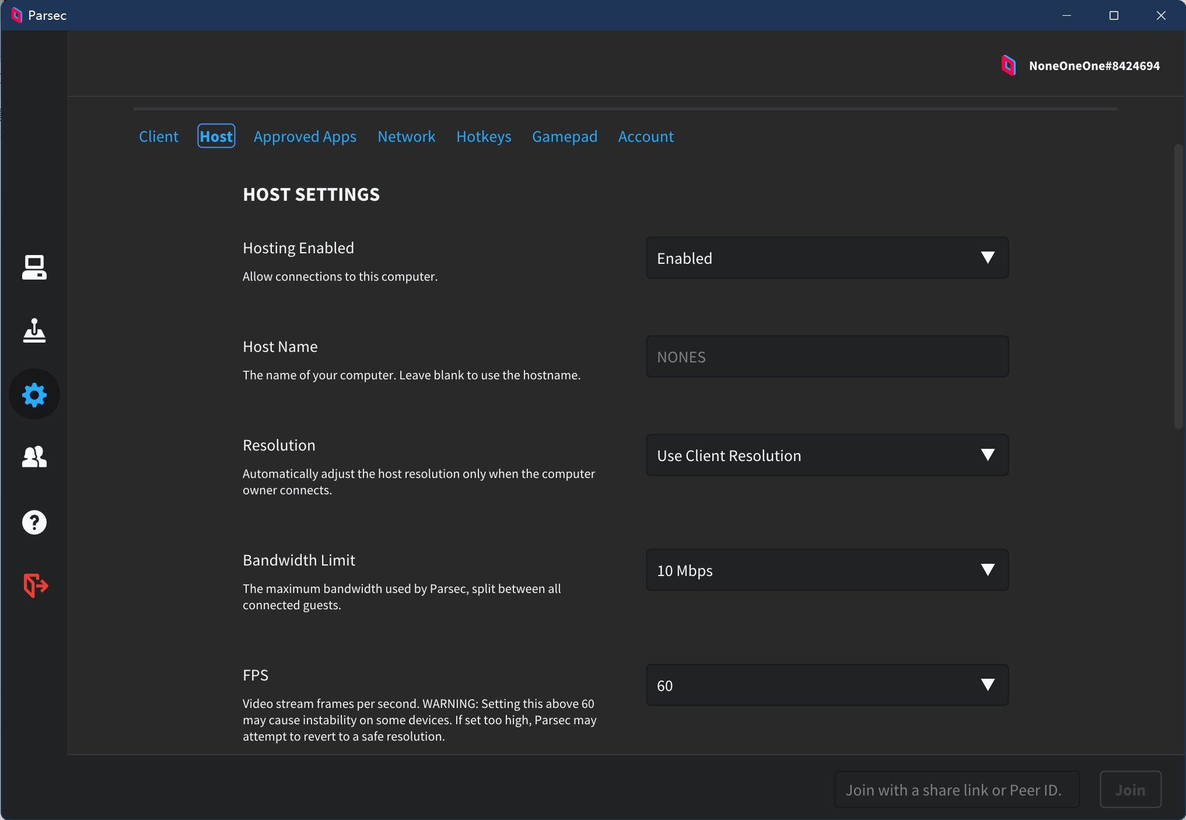
Task: Click the FPS label
Action: pos(256,675)
